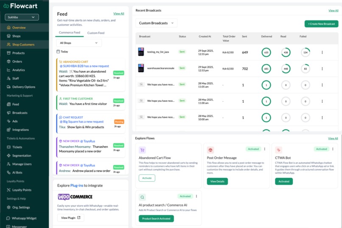The width and height of the screenshot is (342, 228).
Task: Open options menu for warehouseclearancesale broadcast
Action: [x=322, y=69]
